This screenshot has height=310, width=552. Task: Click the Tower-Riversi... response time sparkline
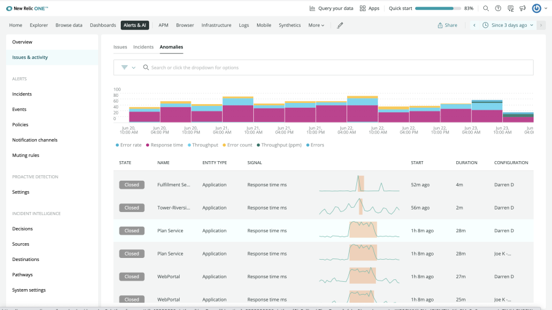point(359,206)
